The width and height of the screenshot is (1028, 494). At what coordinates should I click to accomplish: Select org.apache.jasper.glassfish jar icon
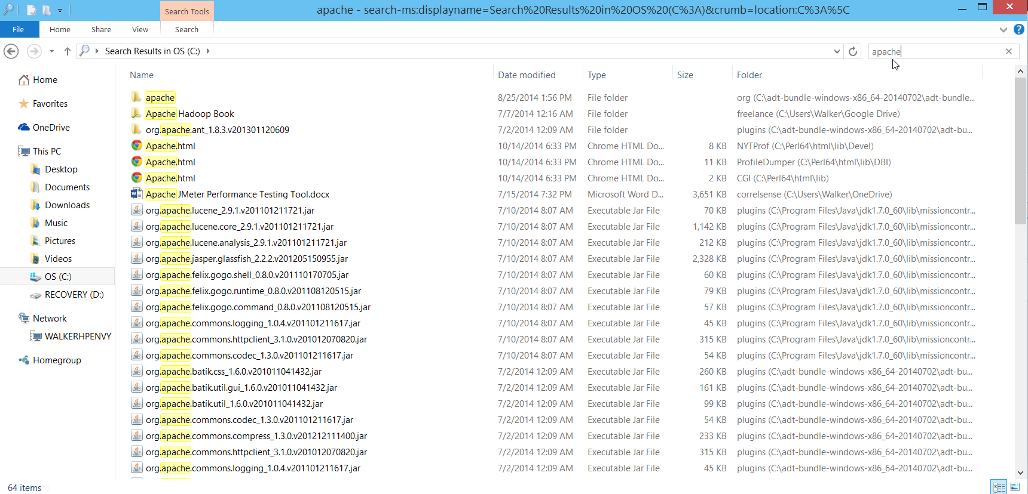(x=137, y=258)
